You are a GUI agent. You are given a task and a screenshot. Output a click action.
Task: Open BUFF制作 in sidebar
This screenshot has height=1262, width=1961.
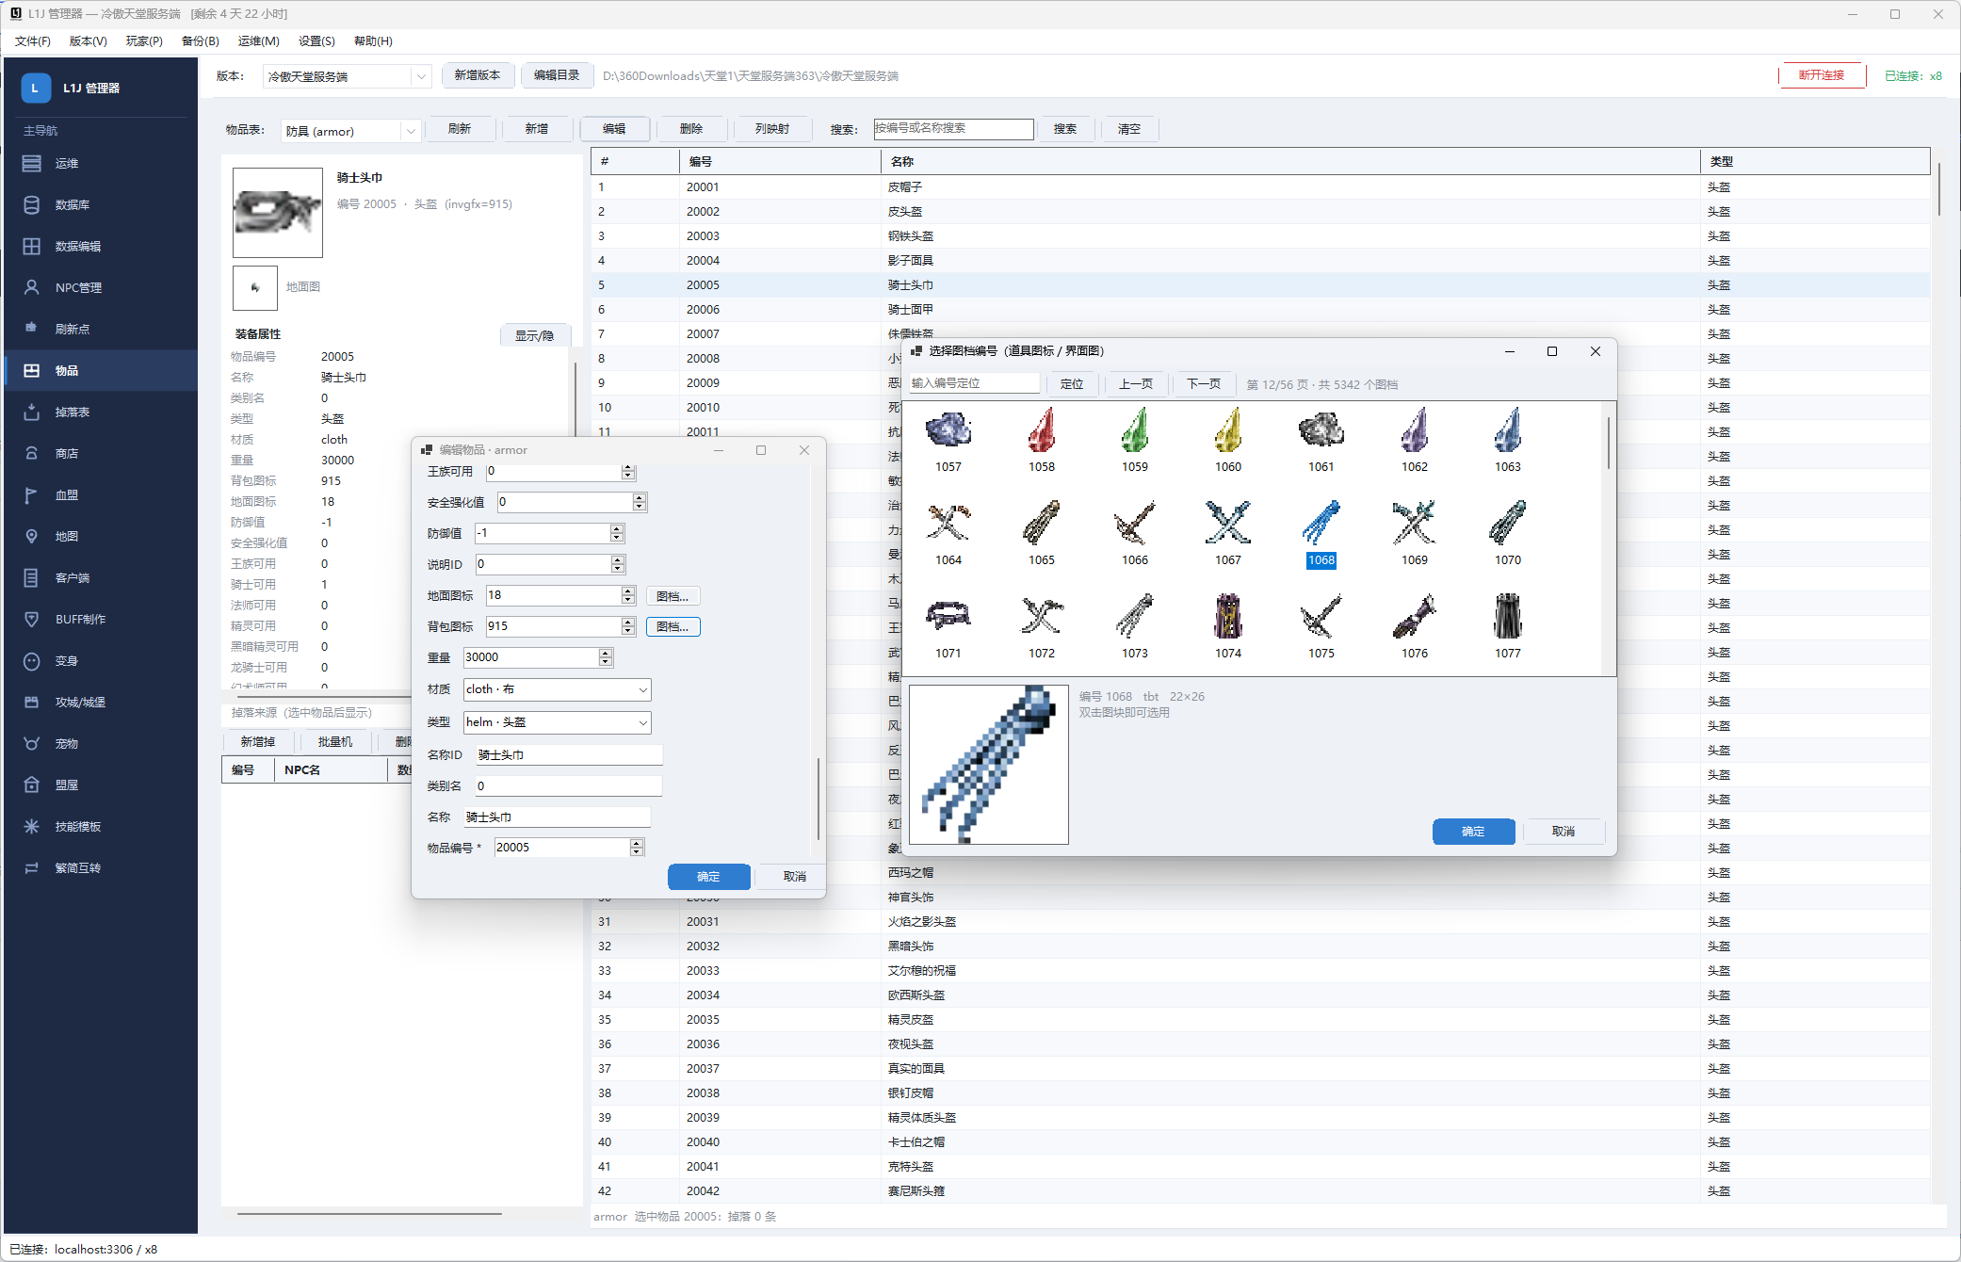pos(101,619)
